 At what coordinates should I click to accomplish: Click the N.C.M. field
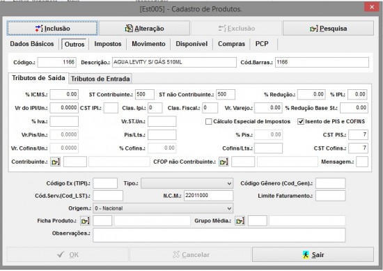[x=208, y=196]
